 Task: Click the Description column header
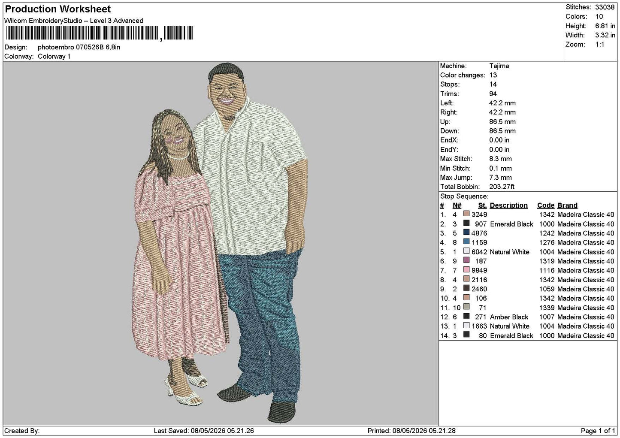[509, 205]
